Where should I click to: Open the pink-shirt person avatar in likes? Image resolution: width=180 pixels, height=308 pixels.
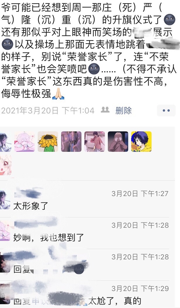pos(95,142)
